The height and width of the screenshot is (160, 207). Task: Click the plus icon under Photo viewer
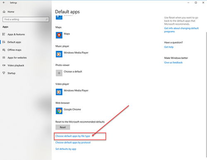tap(59, 73)
